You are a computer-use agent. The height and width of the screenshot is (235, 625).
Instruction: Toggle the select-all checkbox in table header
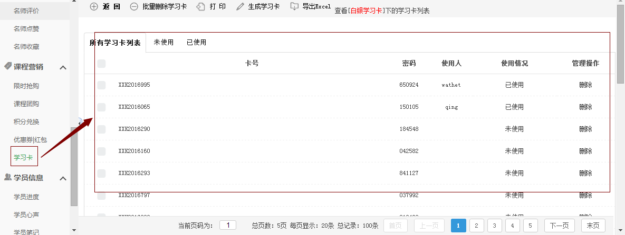tap(102, 63)
